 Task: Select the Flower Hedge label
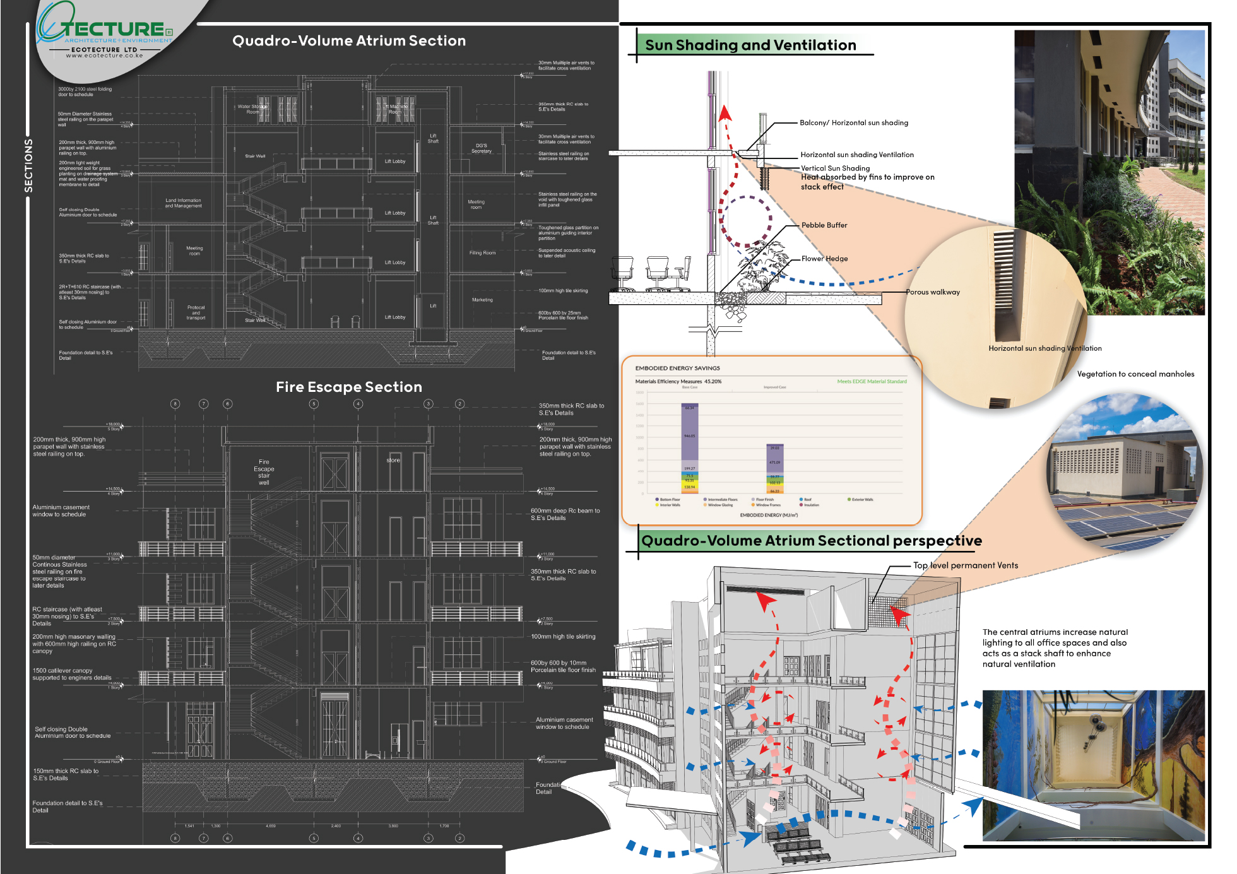pyautogui.click(x=825, y=259)
